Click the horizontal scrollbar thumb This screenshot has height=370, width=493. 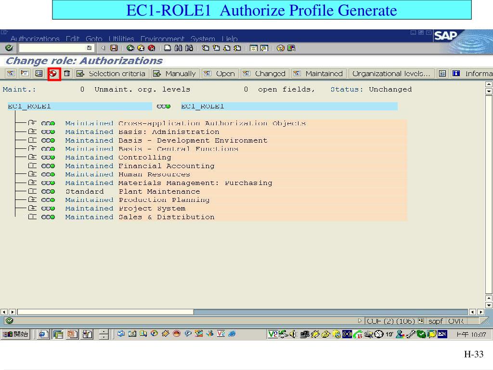pos(105,312)
